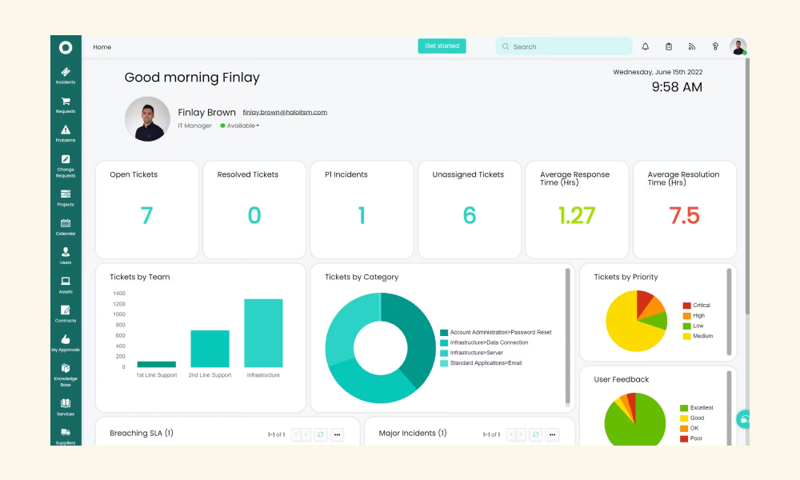800x480 pixels.
Task: Open the finlay.brown@haloitsm.com email link
Action: (285, 112)
